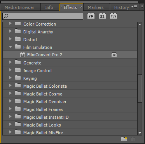Click the Magic Bullet Denoiser folder icon
Image resolution: width=145 pixels, height=144 pixels.
(x=18, y=101)
